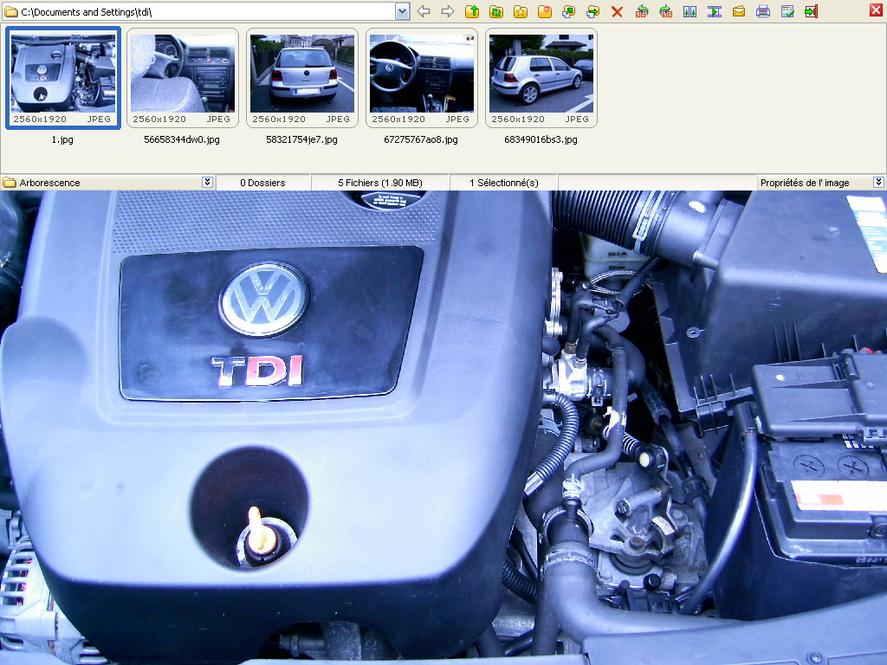The image size is (887, 665).
Task: Send image by email
Action: point(739,11)
